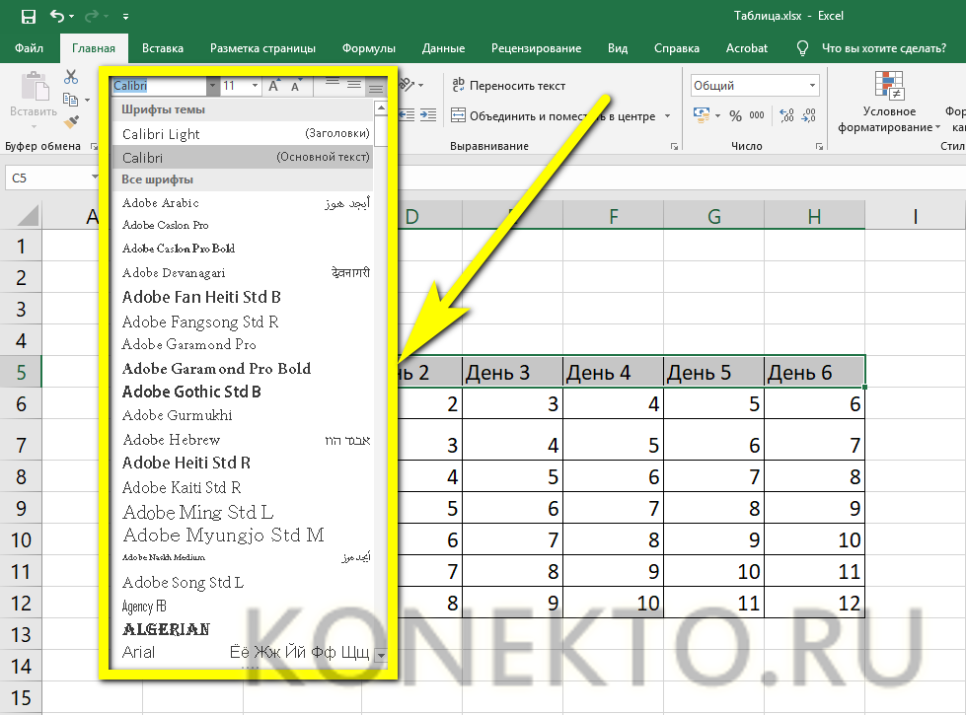This screenshot has width=966, height=715.
Task: Click the Save icon in quick access toolbar
Action: [28, 17]
